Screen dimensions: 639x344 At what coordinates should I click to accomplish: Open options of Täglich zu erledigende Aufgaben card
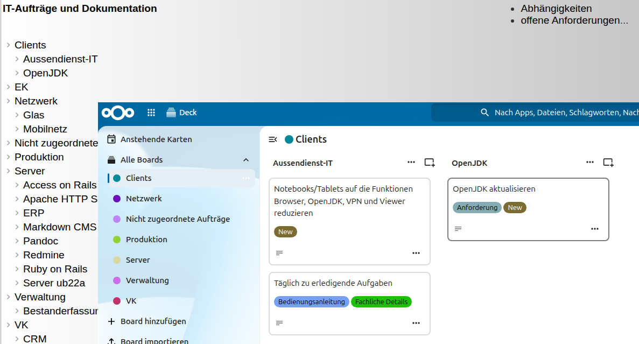(x=416, y=323)
